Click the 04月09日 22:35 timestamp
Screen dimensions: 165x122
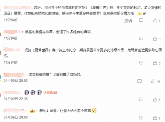click(x=16, y=99)
